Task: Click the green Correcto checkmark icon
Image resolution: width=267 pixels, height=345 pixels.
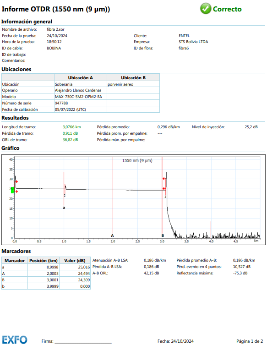Action: (x=206, y=9)
